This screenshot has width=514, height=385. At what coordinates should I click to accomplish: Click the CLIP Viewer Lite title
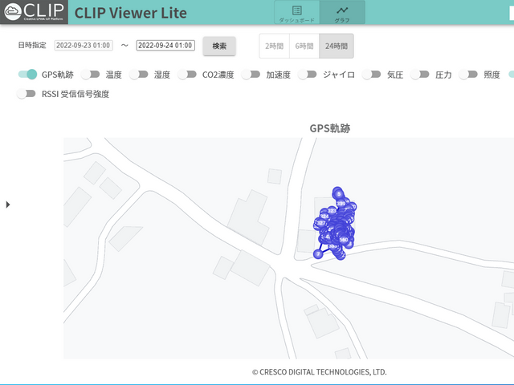pos(130,13)
